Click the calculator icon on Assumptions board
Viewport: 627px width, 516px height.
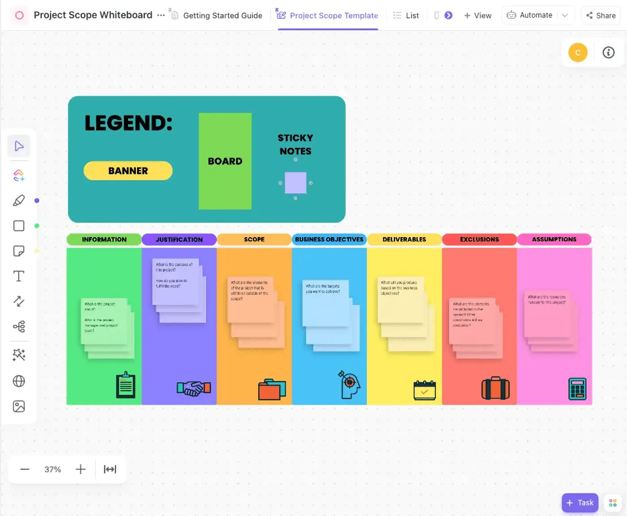(577, 389)
